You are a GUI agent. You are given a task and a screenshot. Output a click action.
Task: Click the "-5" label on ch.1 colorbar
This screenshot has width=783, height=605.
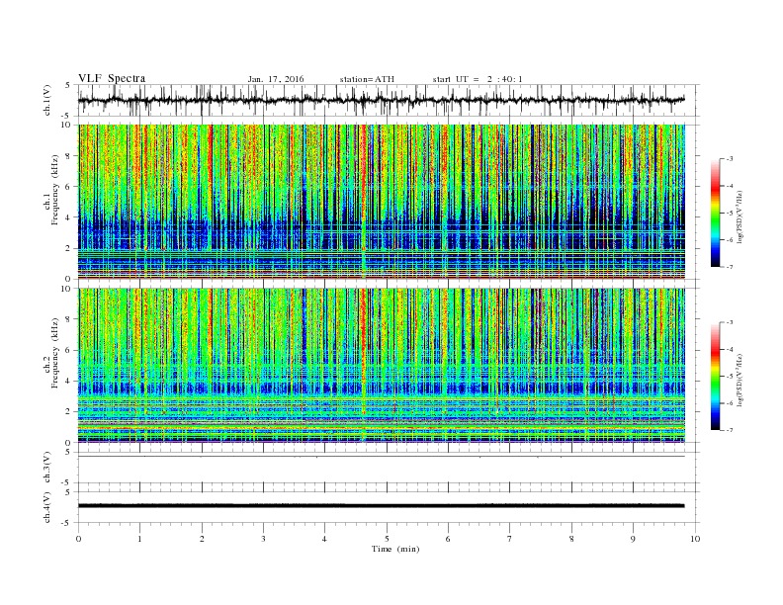tap(730, 214)
